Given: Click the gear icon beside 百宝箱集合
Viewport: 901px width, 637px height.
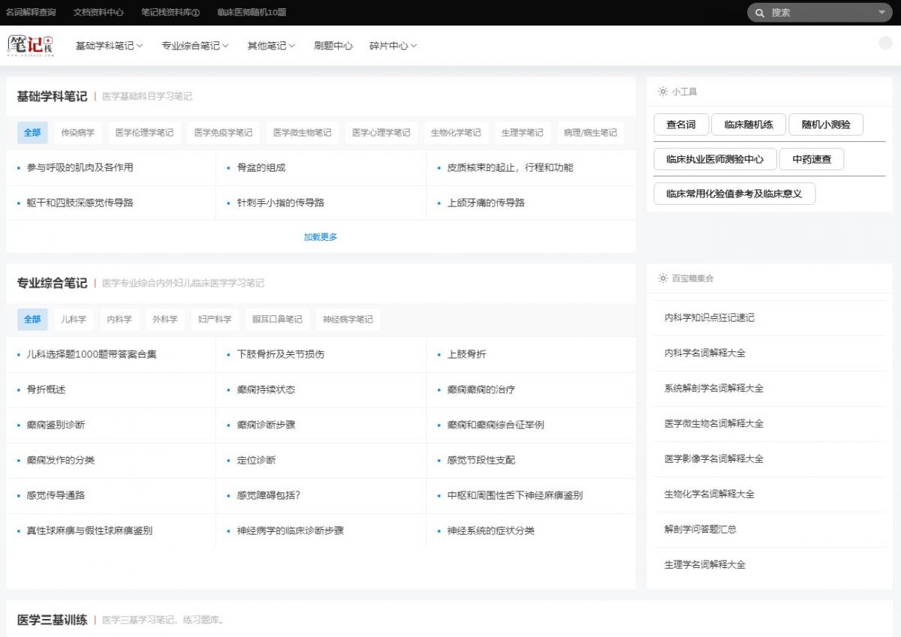Looking at the screenshot, I should point(663,278).
